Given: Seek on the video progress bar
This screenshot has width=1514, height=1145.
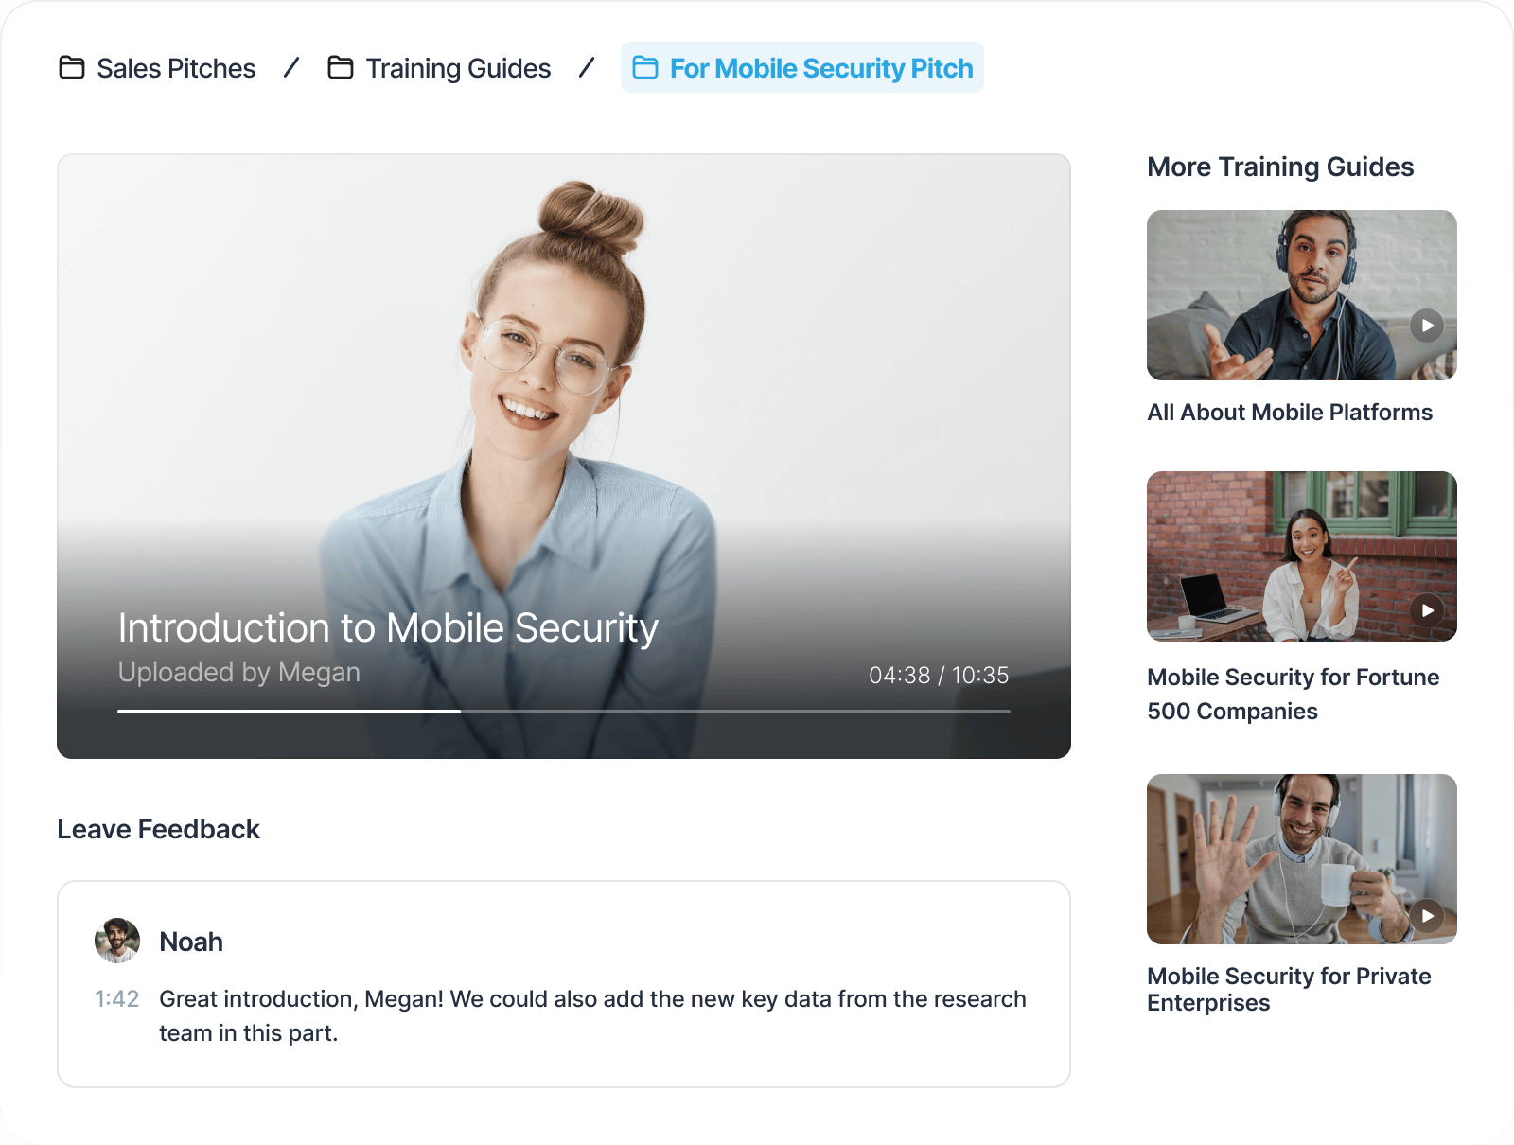Looking at the screenshot, I should (x=564, y=711).
